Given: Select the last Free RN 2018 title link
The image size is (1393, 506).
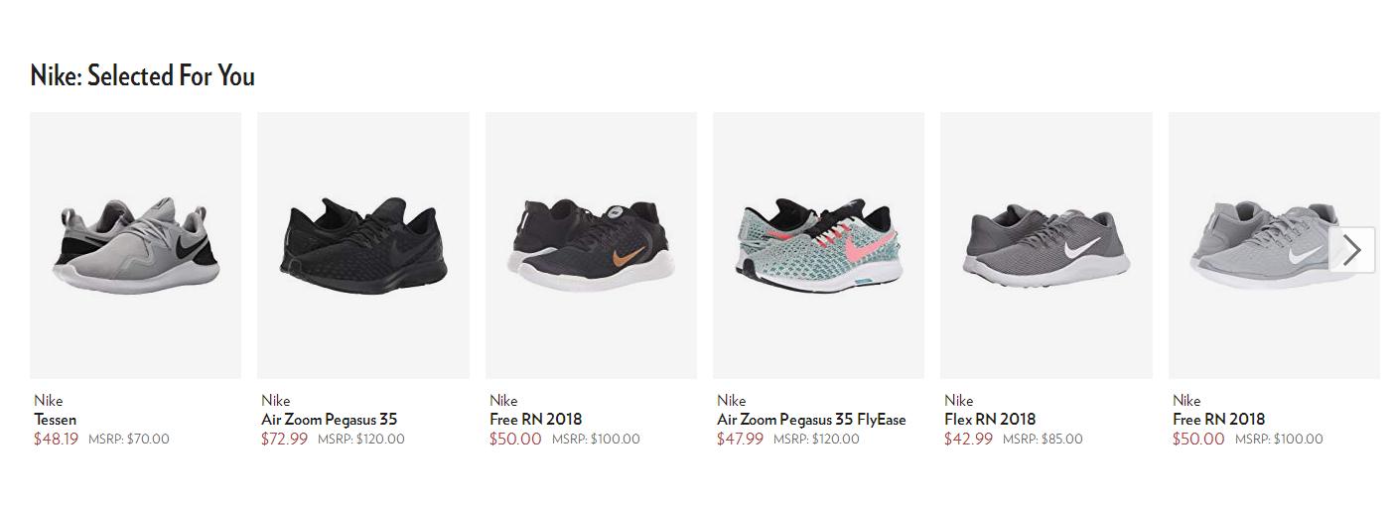Looking at the screenshot, I should click(1218, 420).
